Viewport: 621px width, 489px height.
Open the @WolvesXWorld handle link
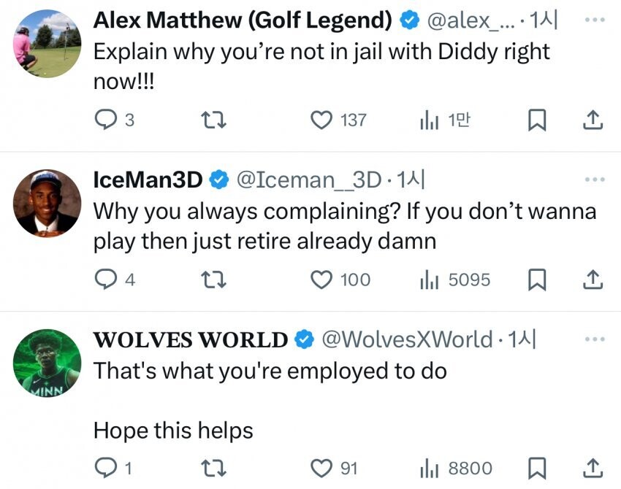pyautogui.click(x=407, y=339)
